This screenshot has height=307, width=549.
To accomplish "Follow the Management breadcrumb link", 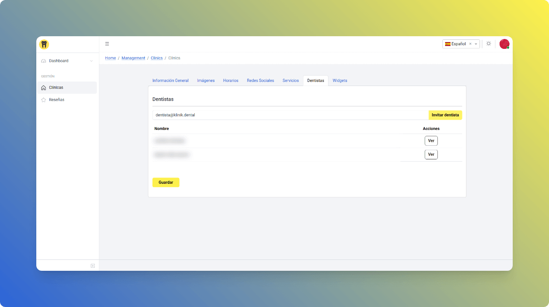I will 133,58.
